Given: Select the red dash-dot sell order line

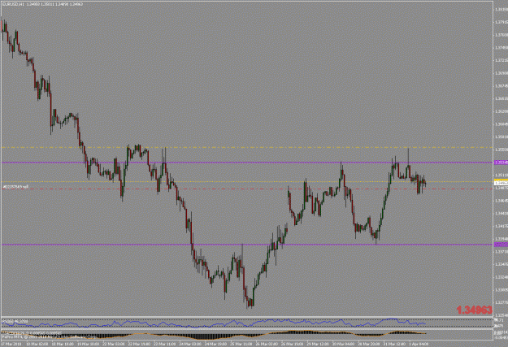Looking at the screenshot, I should 247,189.
